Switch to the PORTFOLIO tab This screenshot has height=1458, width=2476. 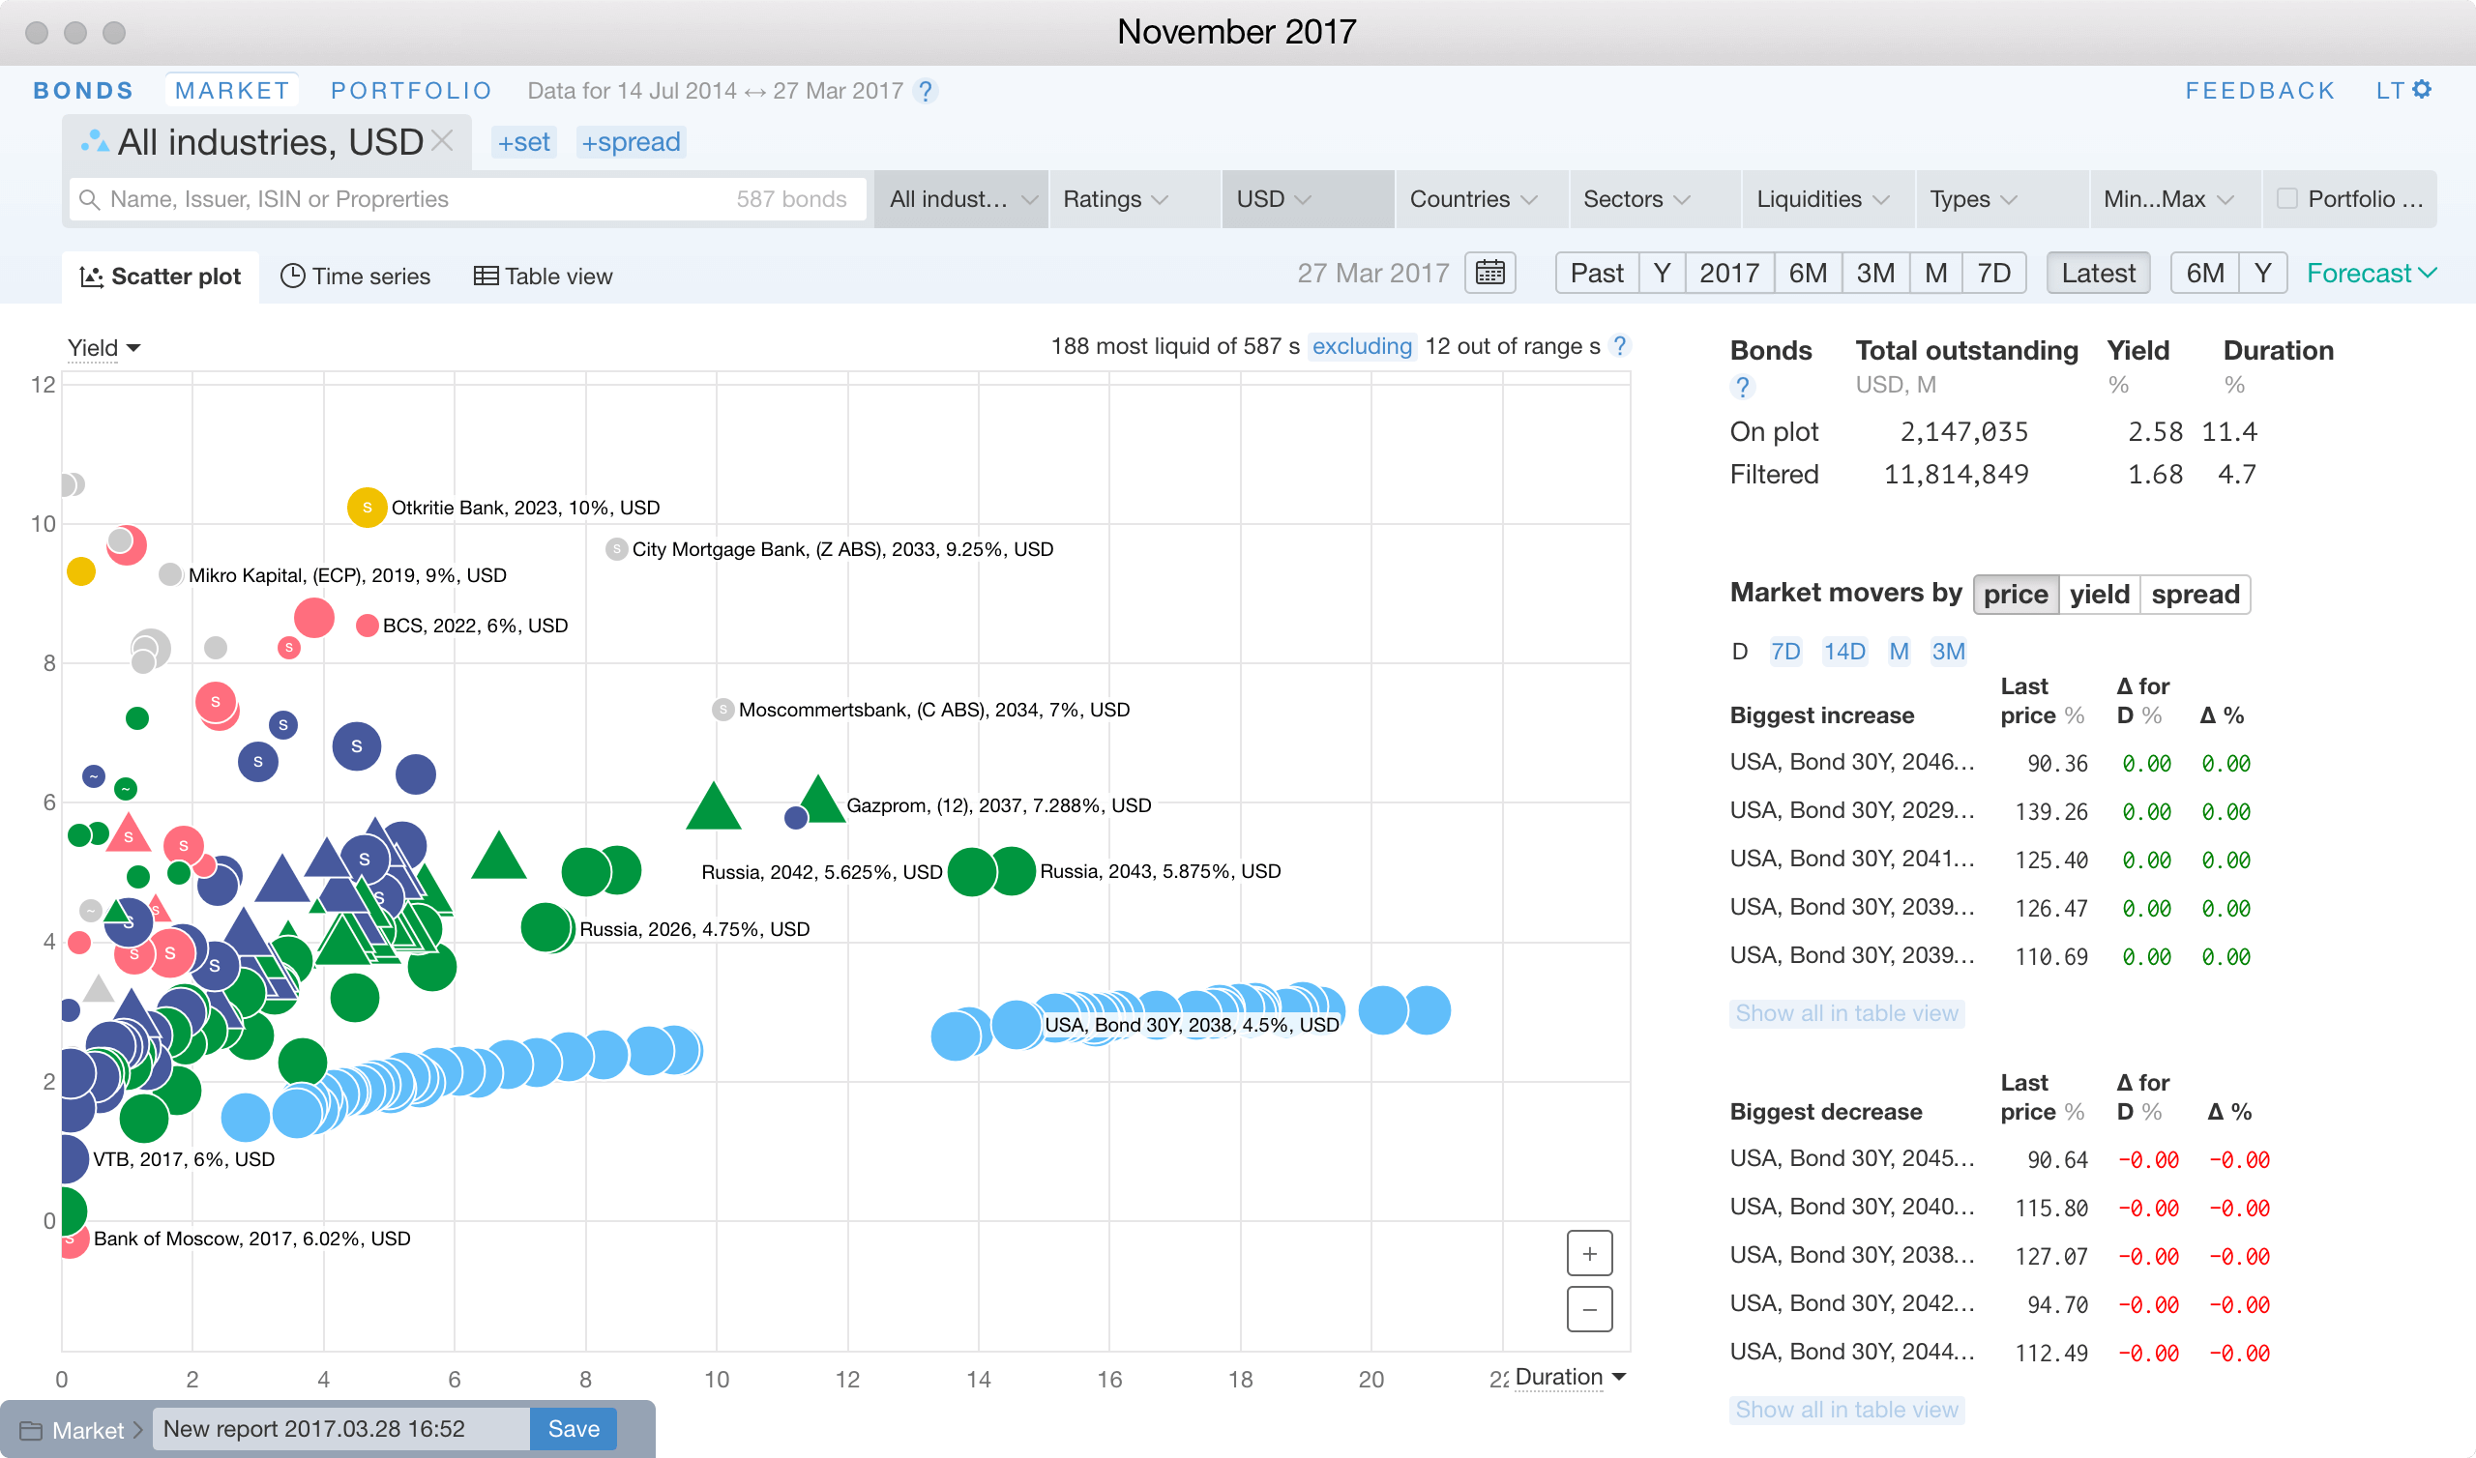[x=411, y=90]
